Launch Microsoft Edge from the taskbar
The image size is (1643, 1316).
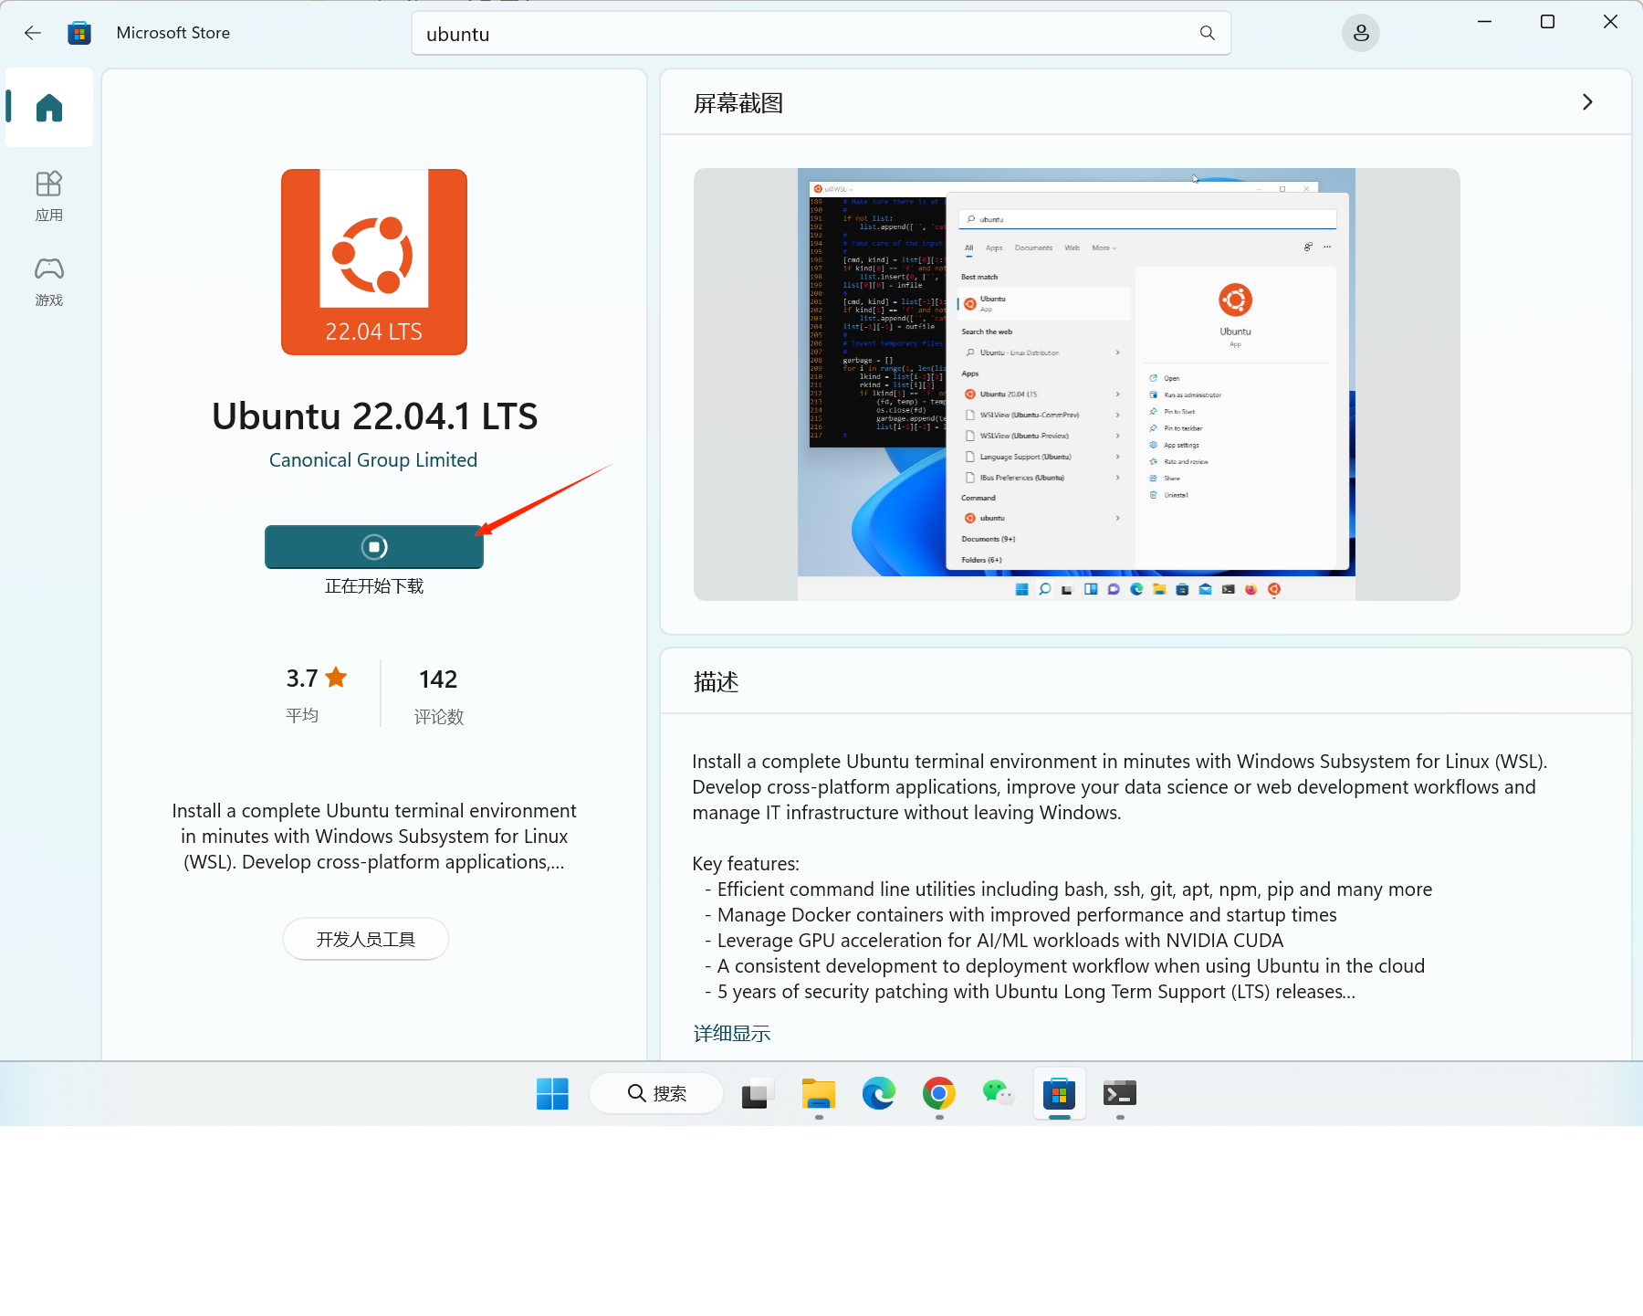click(x=878, y=1093)
